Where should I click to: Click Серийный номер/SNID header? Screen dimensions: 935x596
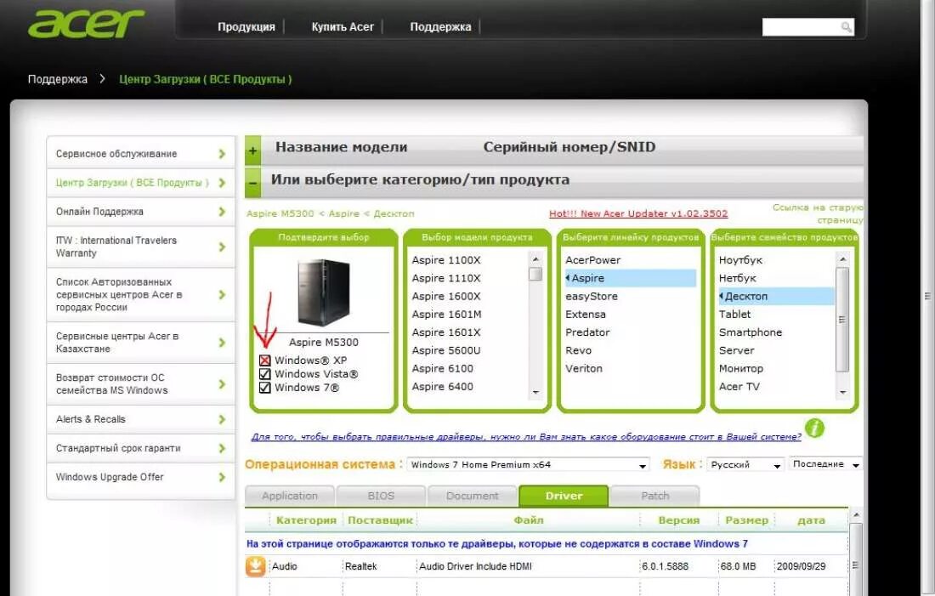569,147
